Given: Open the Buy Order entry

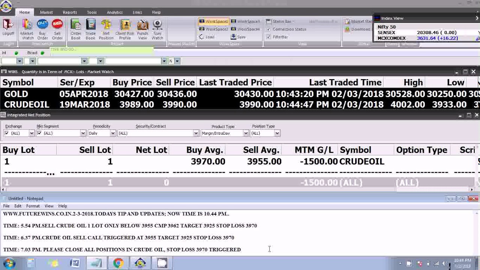Looking at the screenshot, I should pos(42,29).
